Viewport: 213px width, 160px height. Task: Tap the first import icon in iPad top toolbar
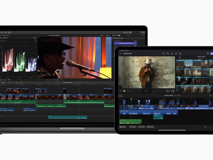click(x=164, y=53)
